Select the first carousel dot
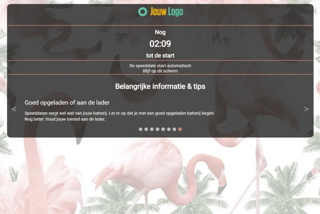 140,129
